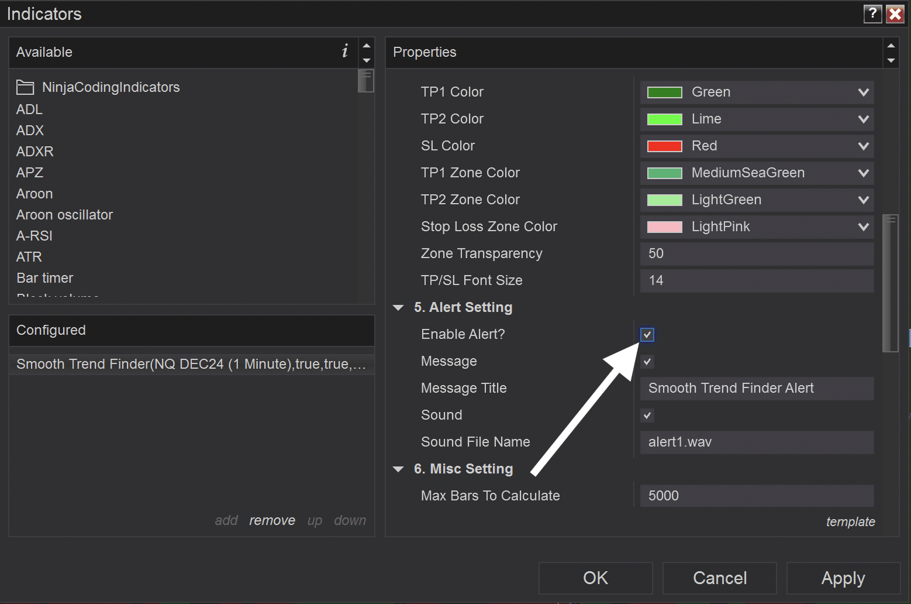911x604 pixels.
Task: Click the Zone Transparency property label
Action: (x=482, y=253)
